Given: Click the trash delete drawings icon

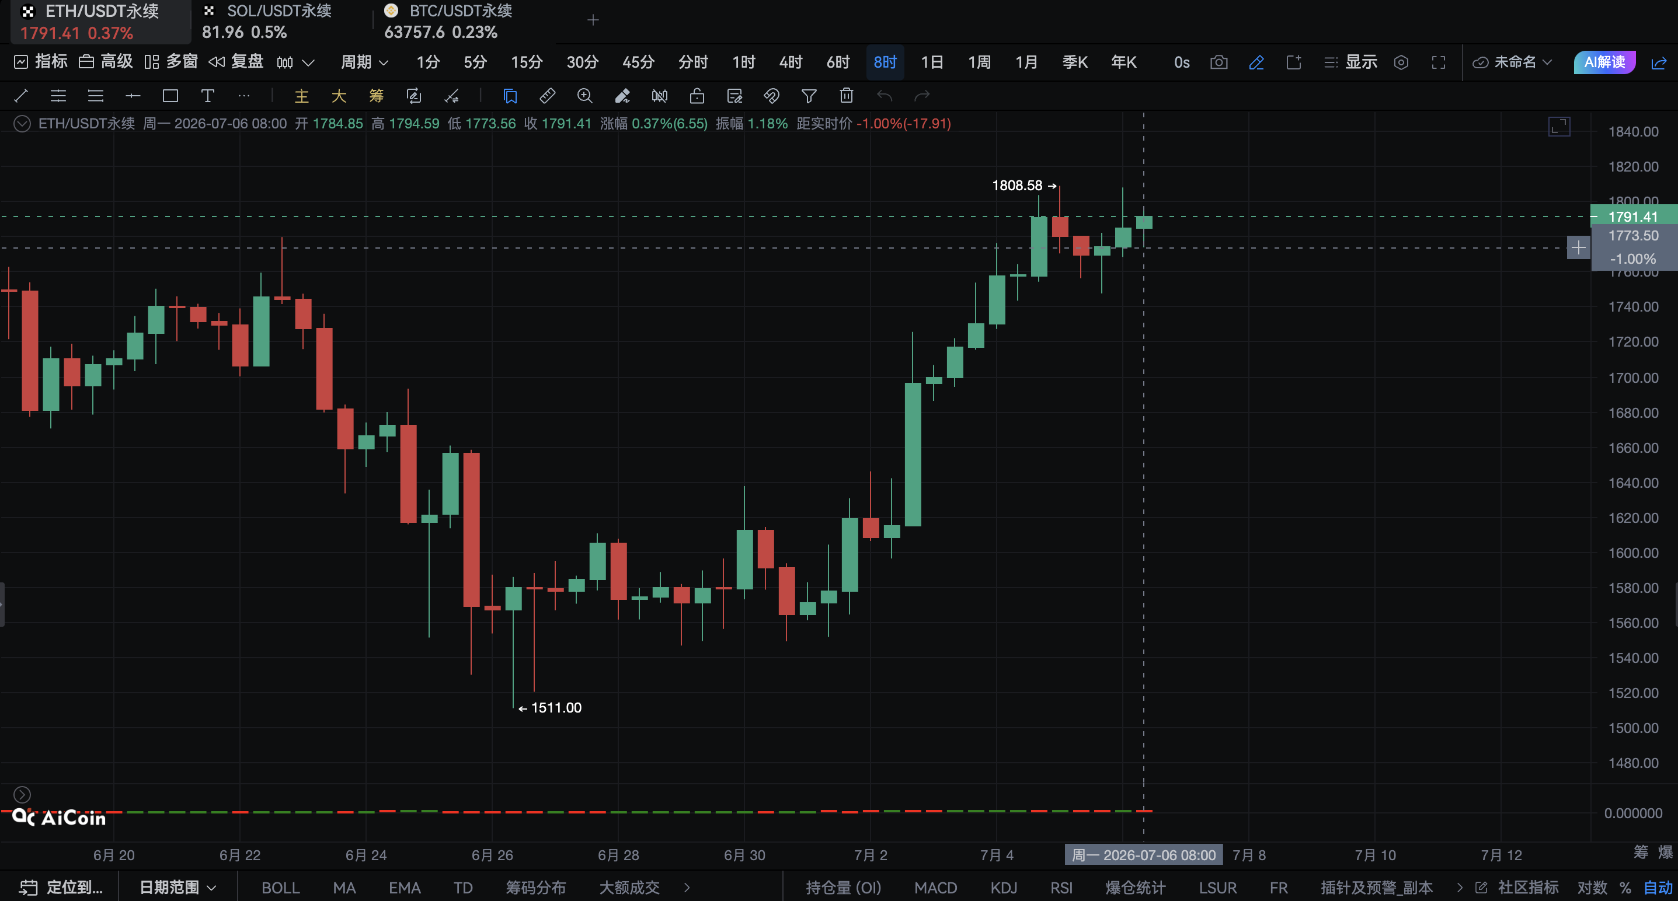Looking at the screenshot, I should 846,96.
